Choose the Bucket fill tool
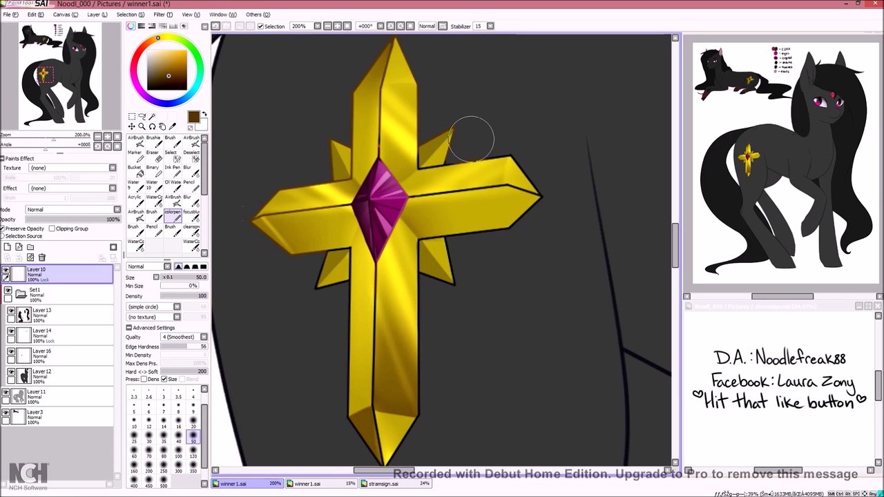This screenshot has height=497, width=884. click(136, 171)
